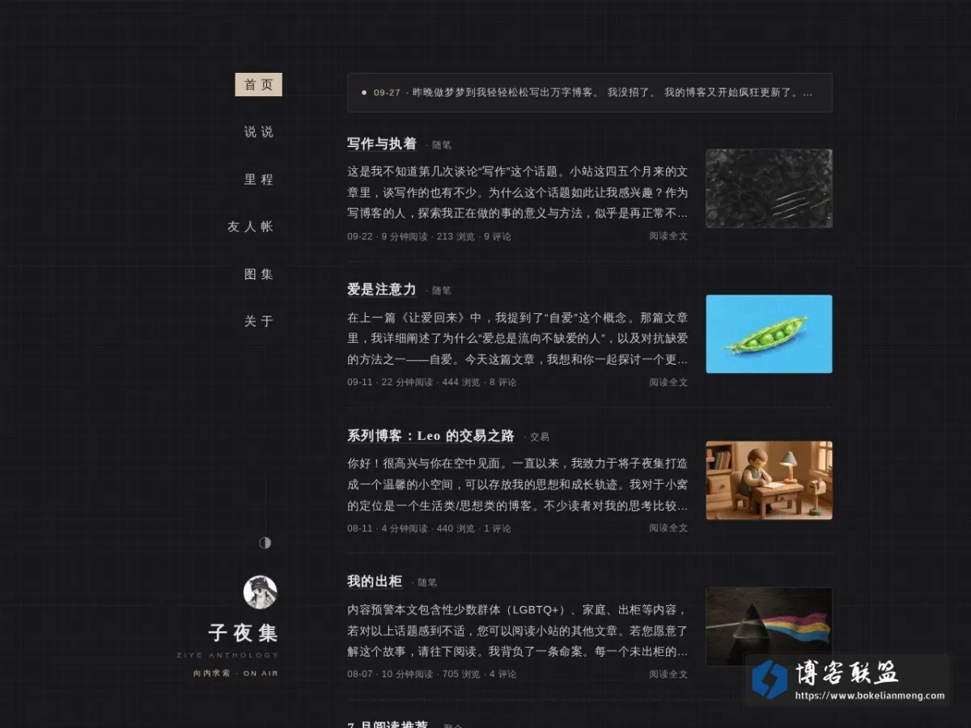Click the excerpt starting 在上一篇《让爱回来》中
Viewport: 971px width, 728px height.
pos(518,338)
